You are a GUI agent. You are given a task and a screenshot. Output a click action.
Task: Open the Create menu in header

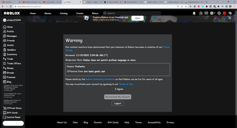pyautogui.click(x=80, y=13)
